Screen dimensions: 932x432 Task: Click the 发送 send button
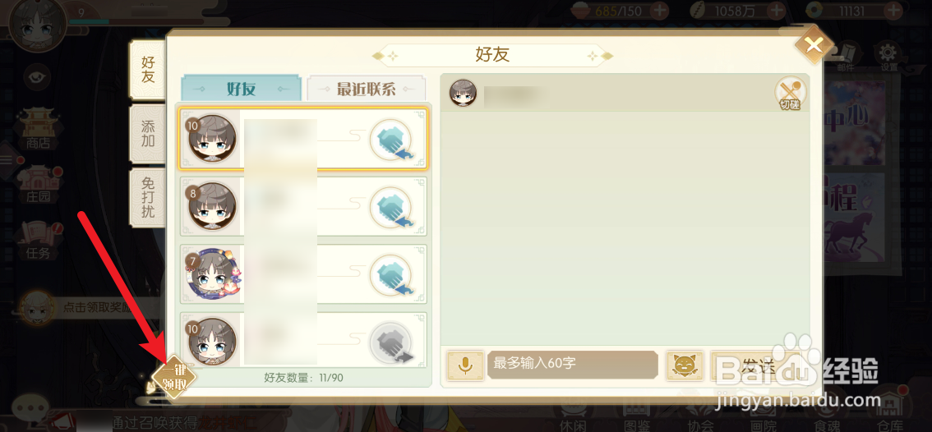tap(754, 365)
